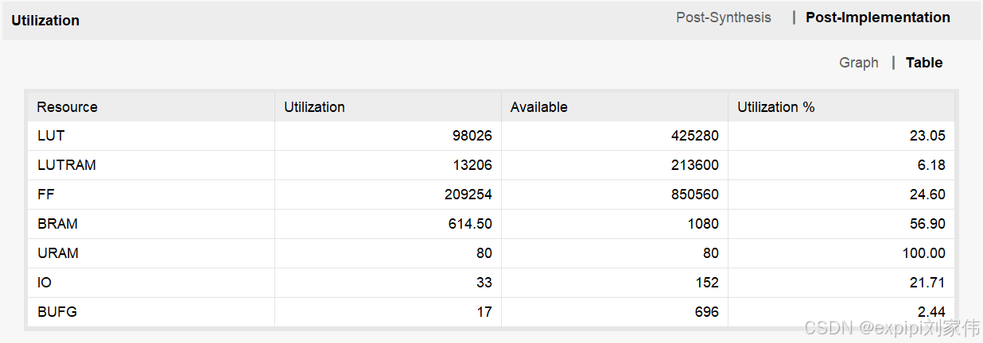The width and height of the screenshot is (983, 343).
Task: Switch to the Post-Synthesis view
Action: pos(723,17)
